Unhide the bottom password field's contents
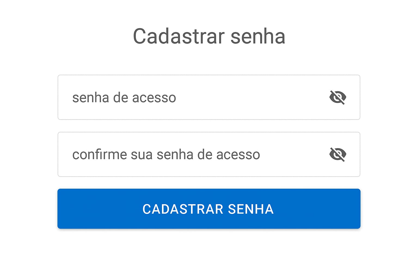Viewport: 418px width, 278px height. click(337, 154)
